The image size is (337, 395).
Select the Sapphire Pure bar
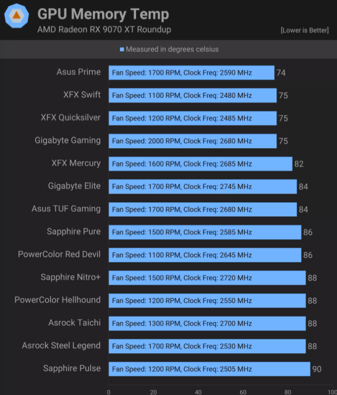[205, 232]
